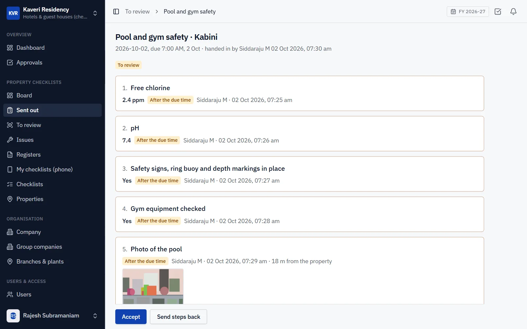Click After the due time tag under pH
The height and width of the screenshot is (329, 527).
157,140
